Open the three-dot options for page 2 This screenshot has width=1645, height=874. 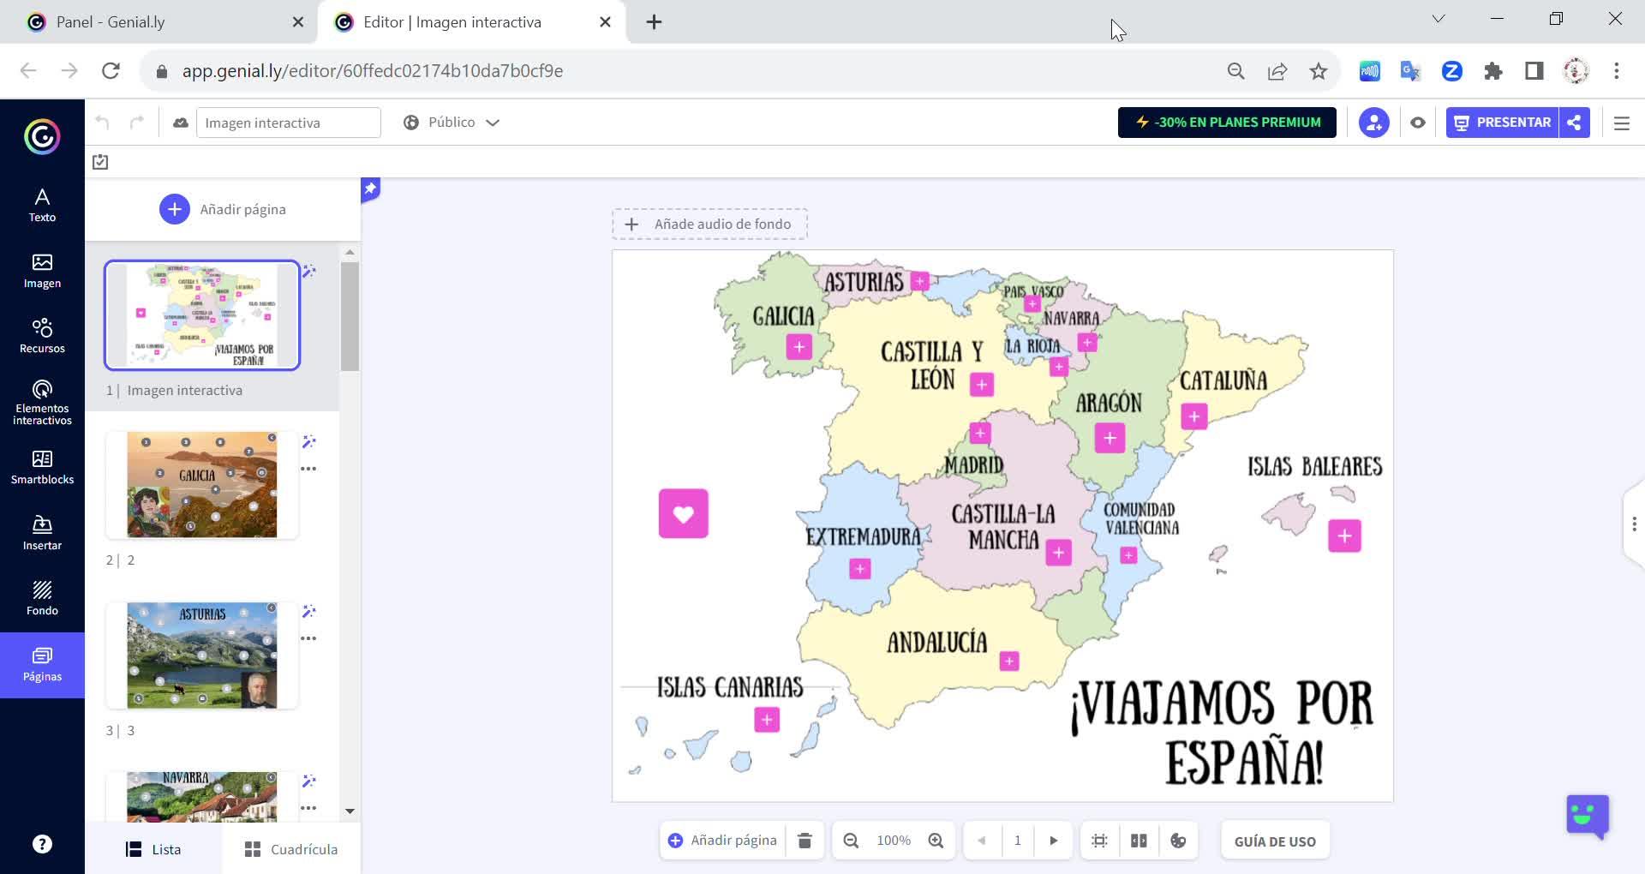pyautogui.click(x=308, y=469)
